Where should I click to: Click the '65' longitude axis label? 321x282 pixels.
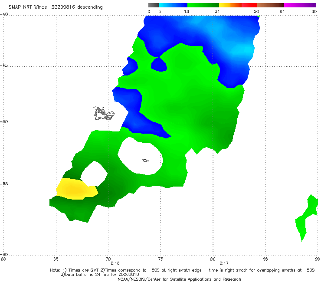56,259
